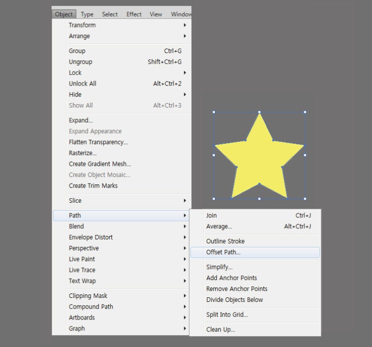372x347 pixels.
Task: Choose Split Into Grid...
Action: tap(255, 315)
